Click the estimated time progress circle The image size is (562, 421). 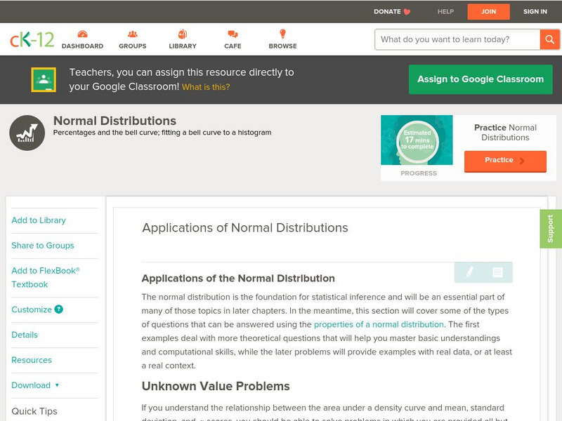click(x=418, y=140)
